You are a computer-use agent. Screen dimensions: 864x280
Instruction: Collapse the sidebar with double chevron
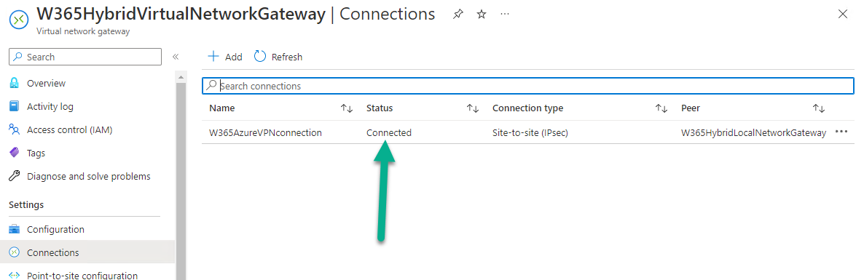[176, 57]
